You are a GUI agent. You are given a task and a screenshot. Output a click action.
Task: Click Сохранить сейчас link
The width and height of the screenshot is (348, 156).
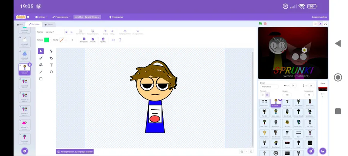tap(319, 17)
